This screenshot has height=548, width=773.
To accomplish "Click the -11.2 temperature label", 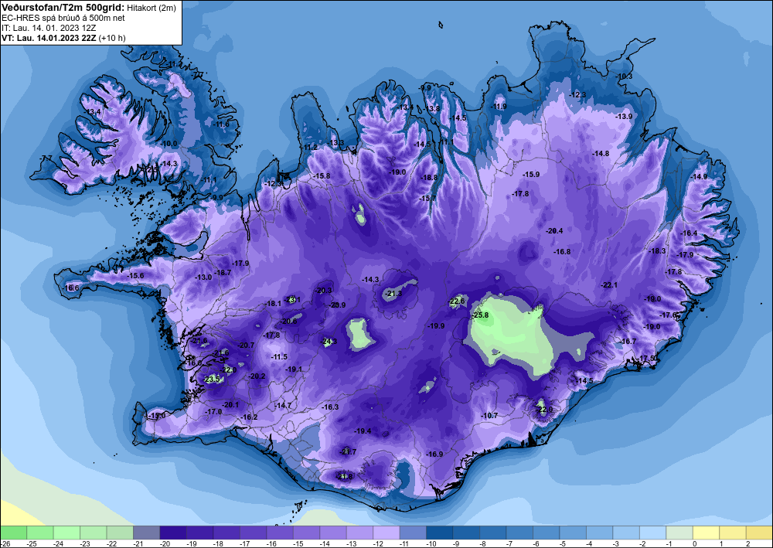I will click(310, 148).
